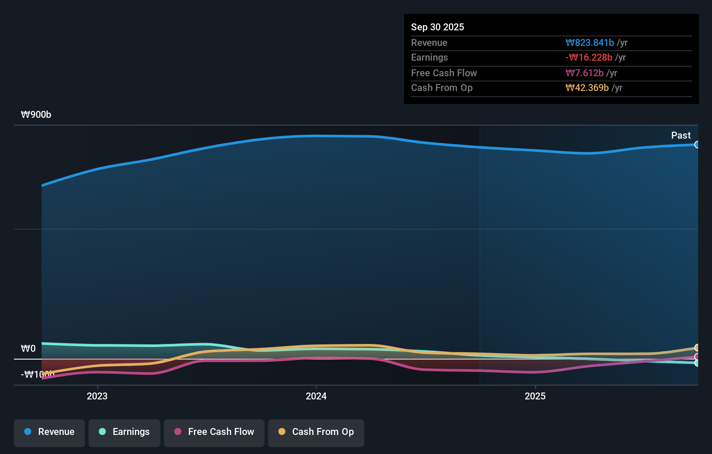
Task: Select the pink Free Cash Flow endpoint marker
Action: click(697, 357)
